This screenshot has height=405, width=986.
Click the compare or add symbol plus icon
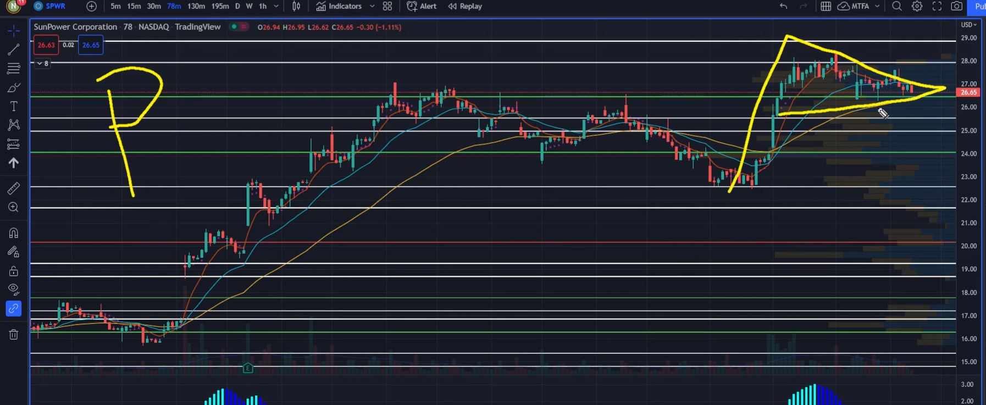[92, 6]
